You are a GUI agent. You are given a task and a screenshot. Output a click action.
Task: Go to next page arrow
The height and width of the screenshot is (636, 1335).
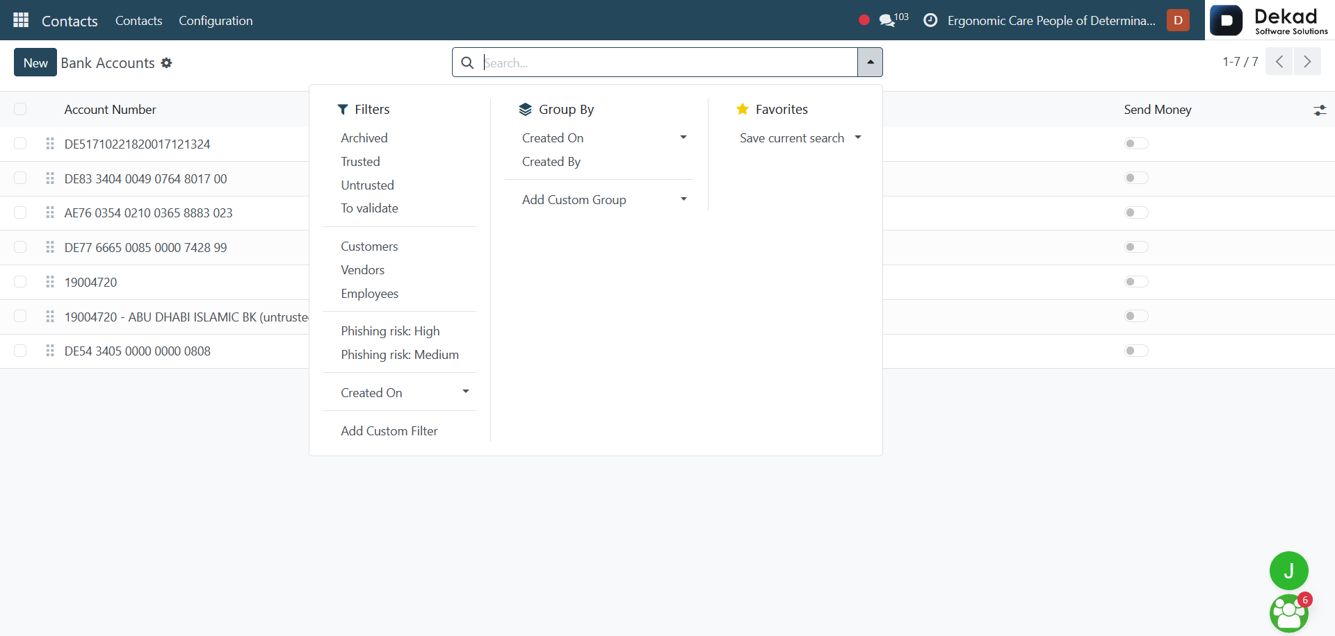click(1307, 62)
